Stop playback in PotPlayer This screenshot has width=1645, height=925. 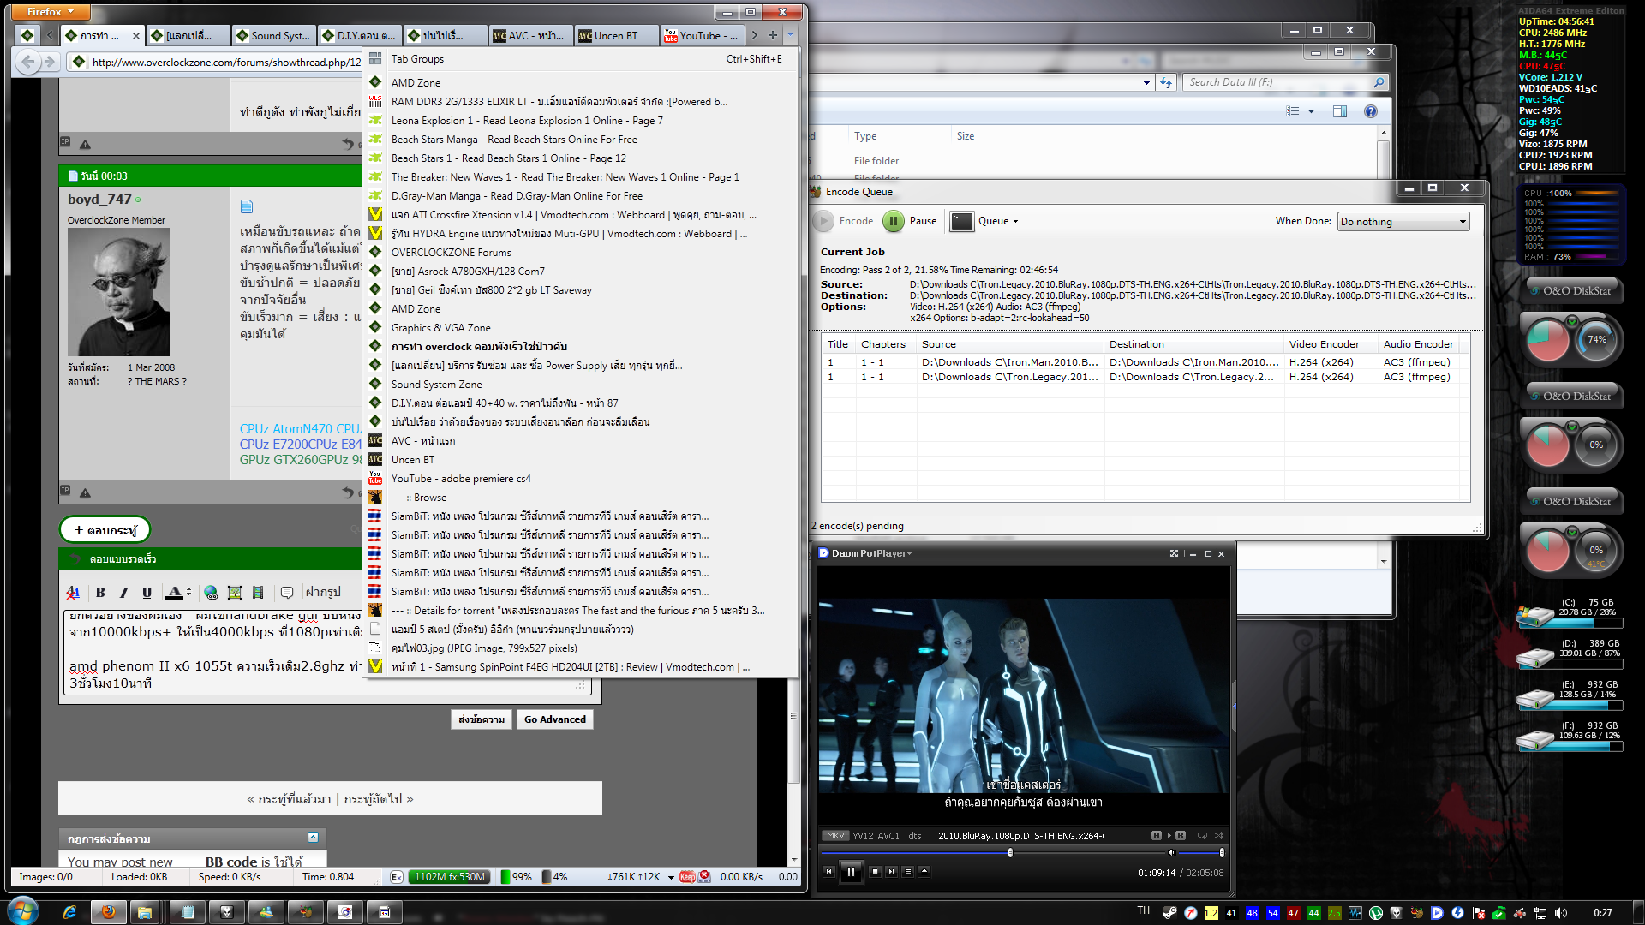click(875, 871)
